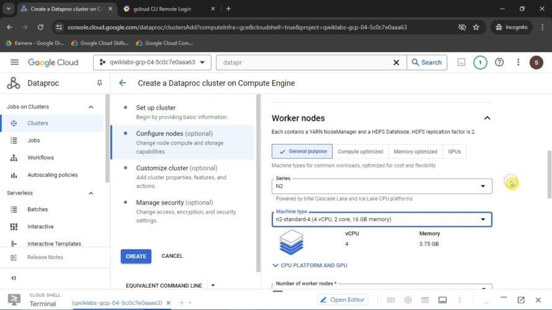Select Compute optimized machine family
This screenshot has height=310, width=552.
click(360, 152)
